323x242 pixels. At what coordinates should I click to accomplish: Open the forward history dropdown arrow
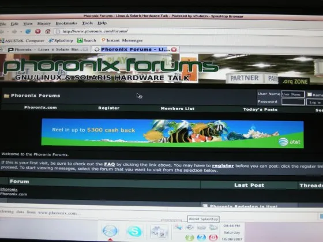click(21, 32)
